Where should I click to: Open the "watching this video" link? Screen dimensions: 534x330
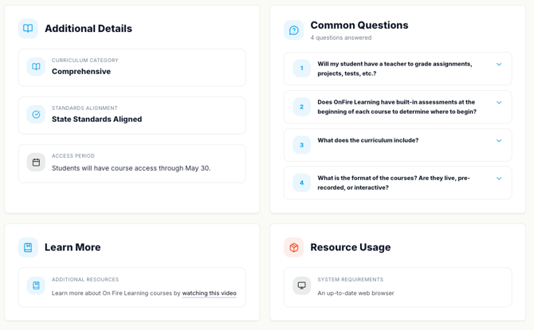(x=209, y=293)
